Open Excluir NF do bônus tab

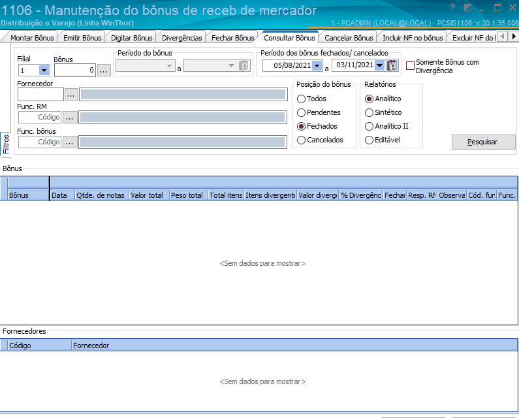[474, 38]
